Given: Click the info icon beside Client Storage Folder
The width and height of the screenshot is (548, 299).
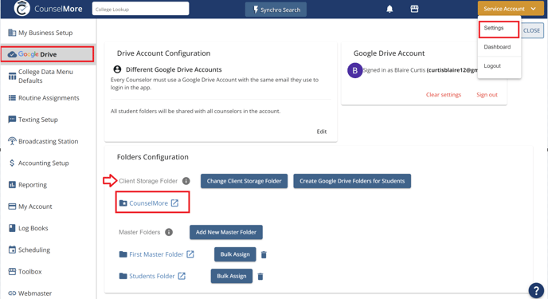Looking at the screenshot, I should click(186, 181).
